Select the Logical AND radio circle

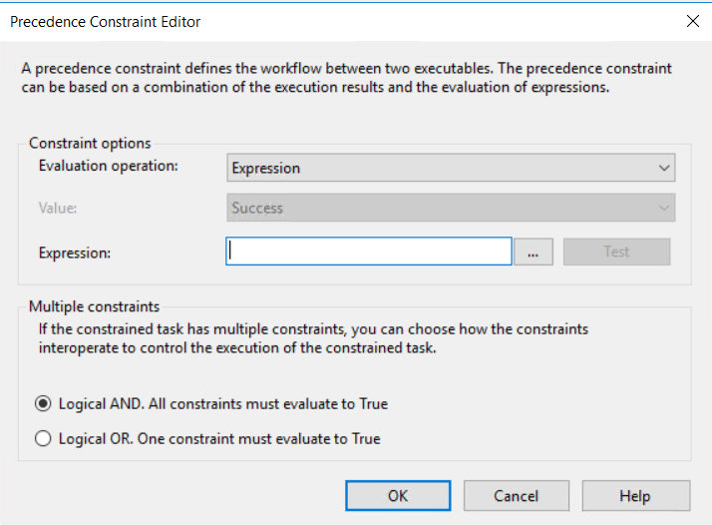(43, 403)
